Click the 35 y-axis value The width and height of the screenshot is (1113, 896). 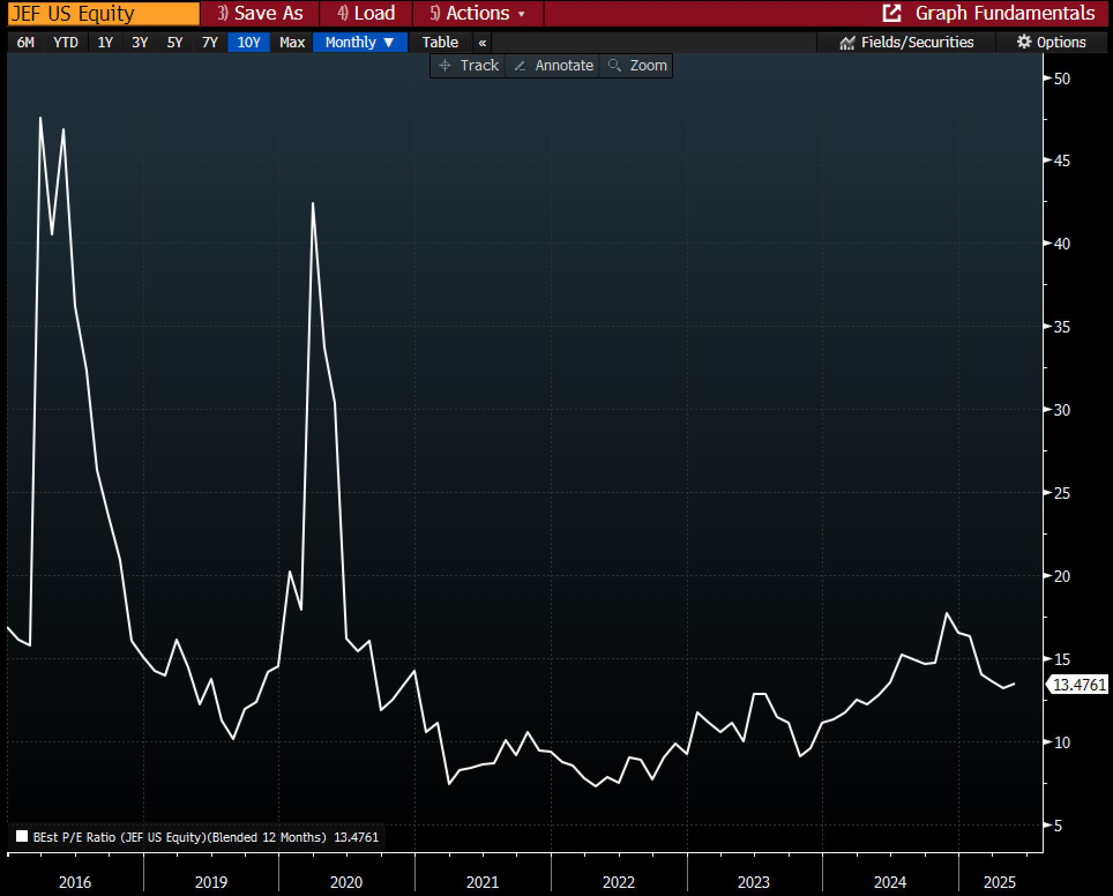[1062, 327]
